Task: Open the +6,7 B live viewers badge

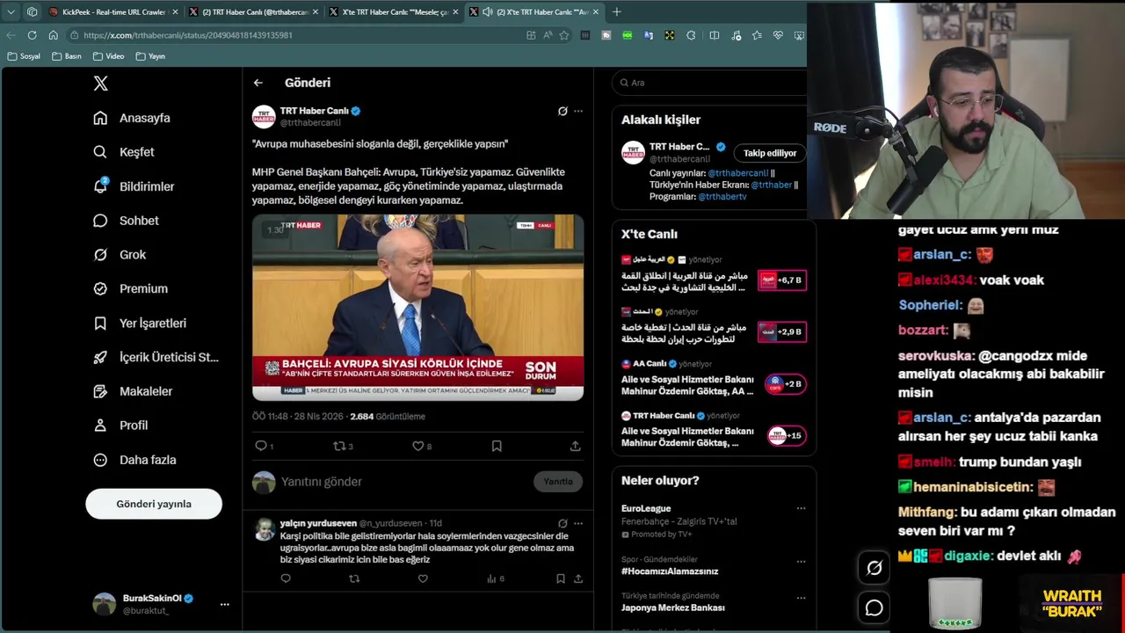Action: tap(782, 280)
